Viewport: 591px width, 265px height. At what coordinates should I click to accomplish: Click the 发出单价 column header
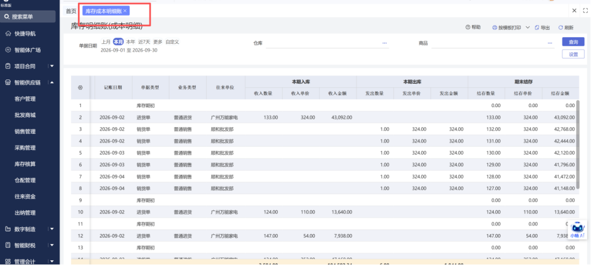tap(412, 94)
